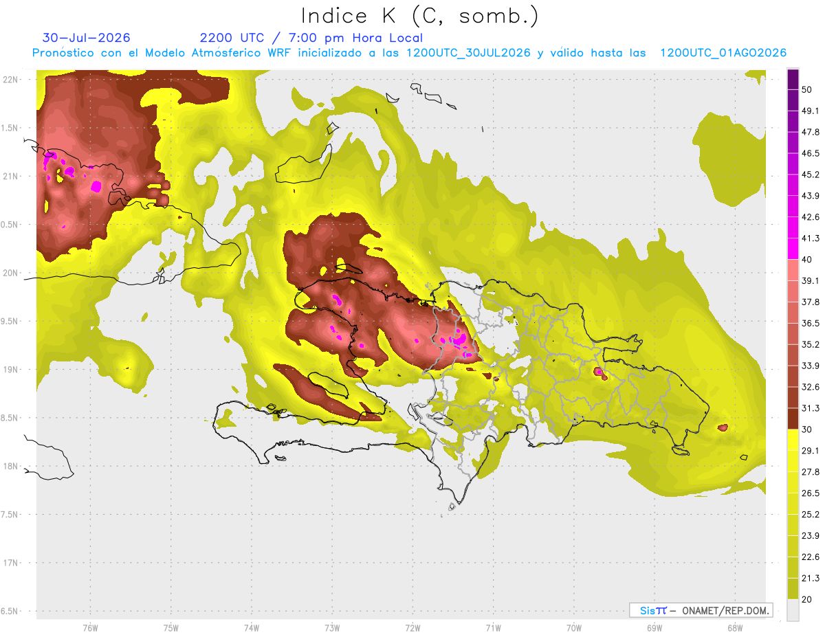The height and width of the screenshot is (637, 825).
Task: Click the colorbar value "30"
Action: tap(807, 429)
